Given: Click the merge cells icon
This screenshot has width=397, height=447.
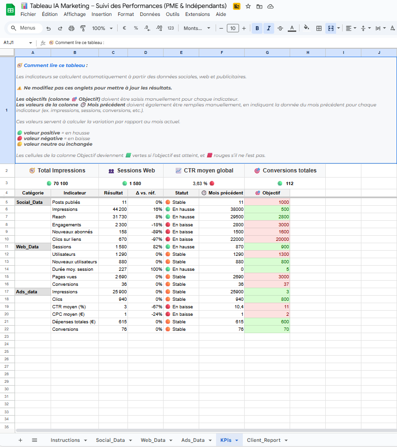Looking at the screenshot, I should 331,29.
